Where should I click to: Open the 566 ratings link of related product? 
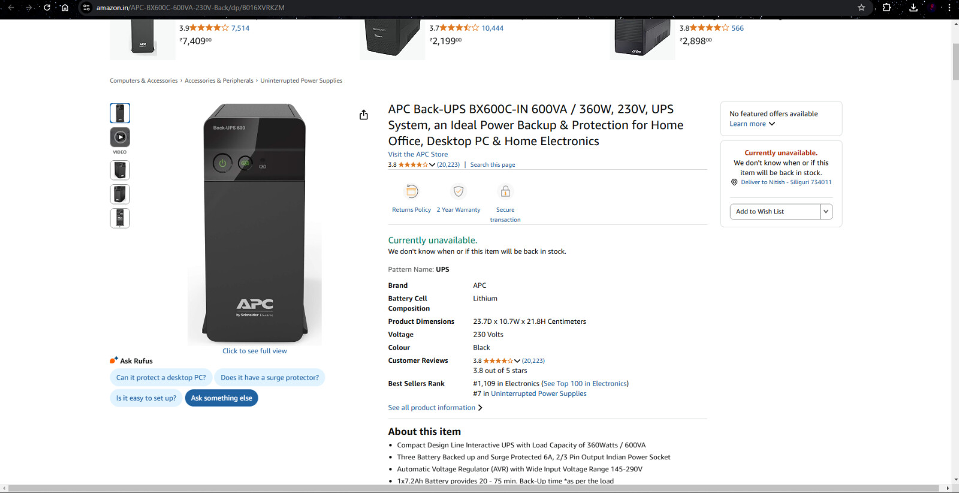(738, 28)
